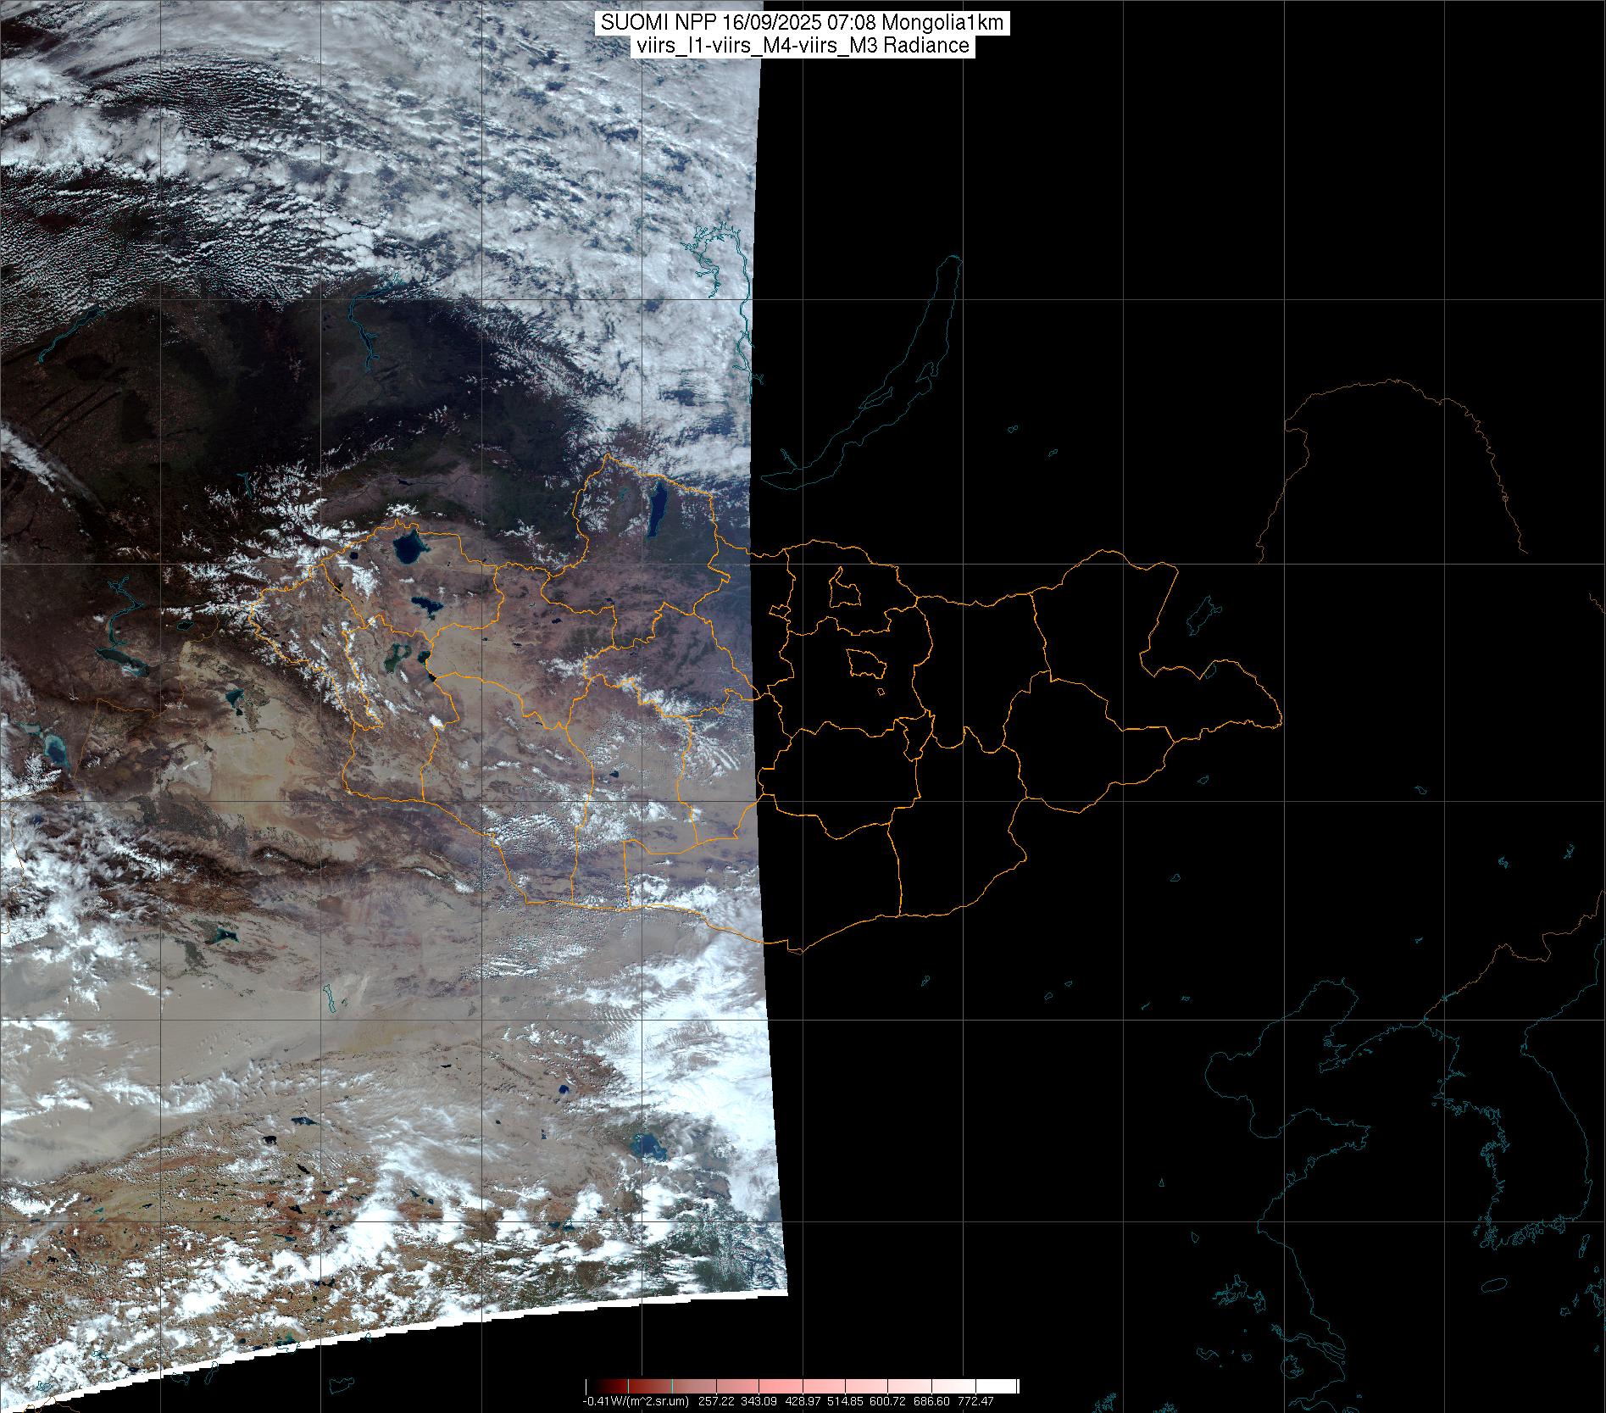Click the viirs_I1-viirs_M4-viirs_M3 Radiance subtitle
The width and height of the screenshot is (1606, 1413).
click(x=802, y=47)
